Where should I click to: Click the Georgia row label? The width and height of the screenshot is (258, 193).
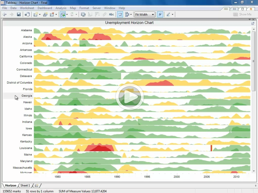pyautogui.click(x=27, y=96)
